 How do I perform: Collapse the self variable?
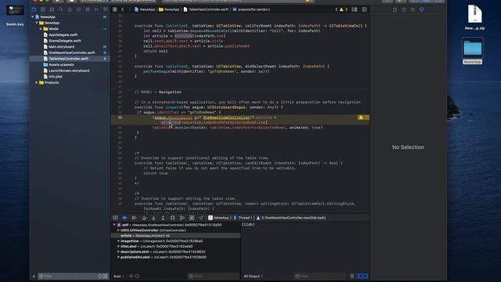[114, 225]
